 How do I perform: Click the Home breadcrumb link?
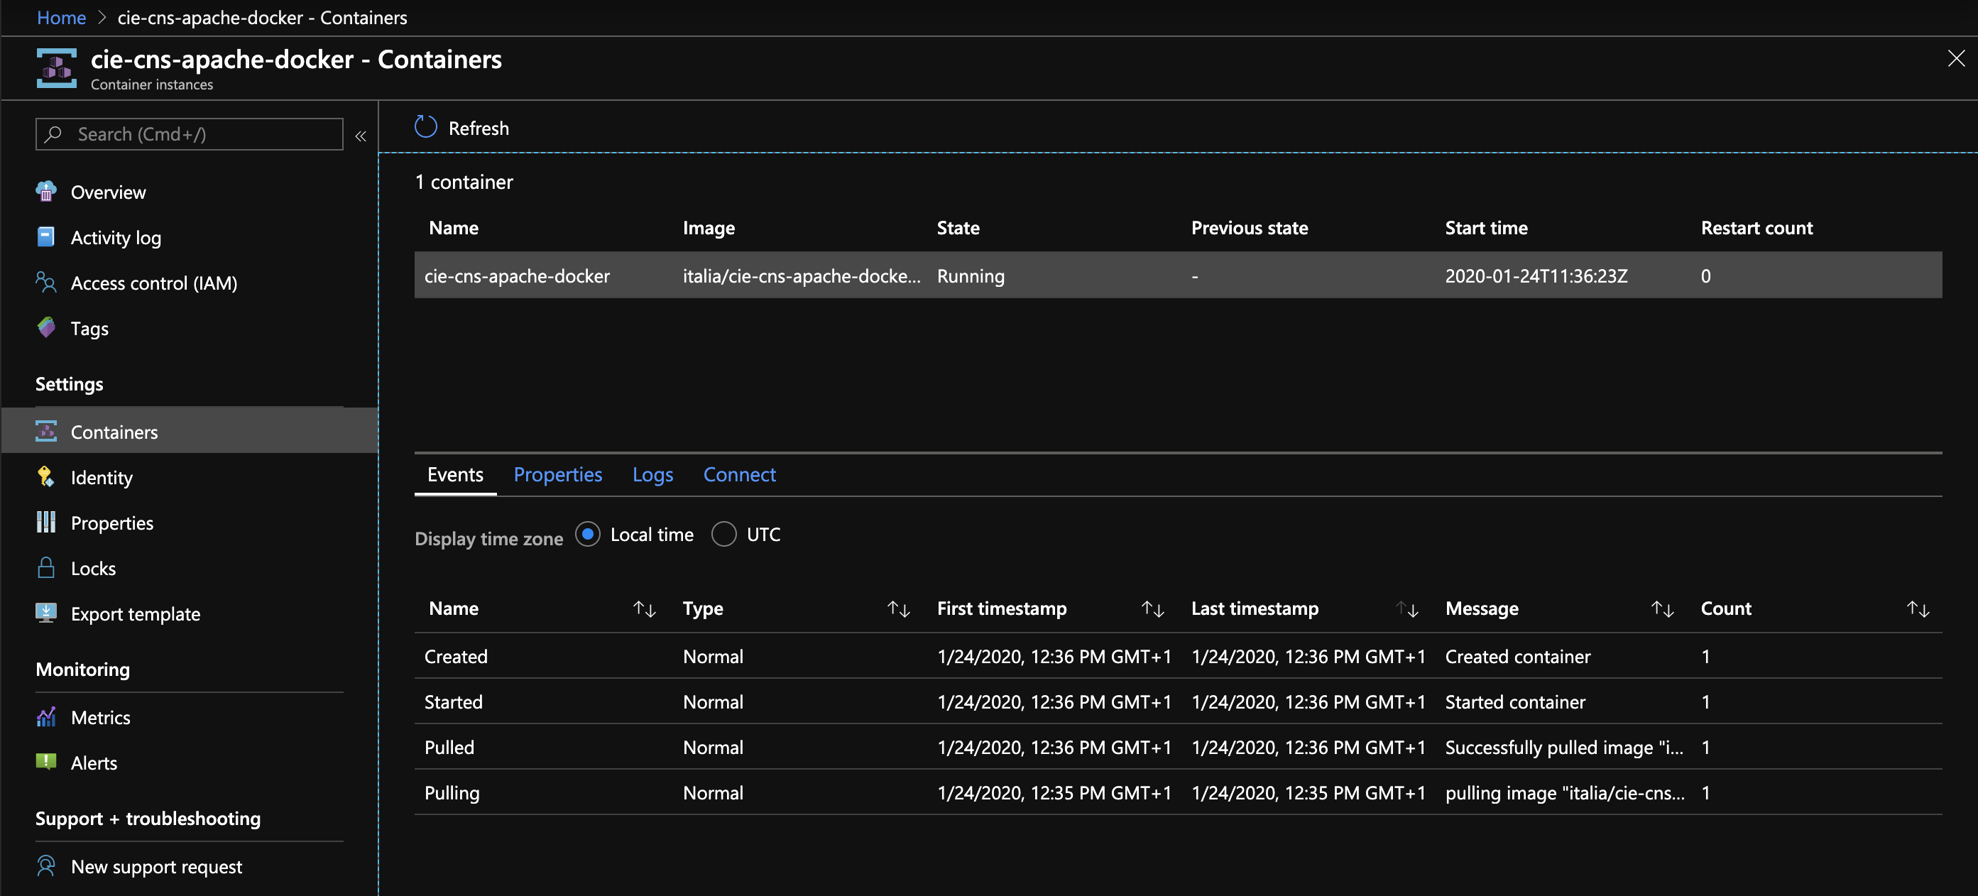(62, 17)
